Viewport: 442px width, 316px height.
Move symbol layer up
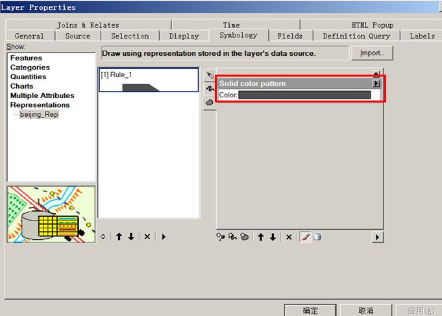click(261, 237)
